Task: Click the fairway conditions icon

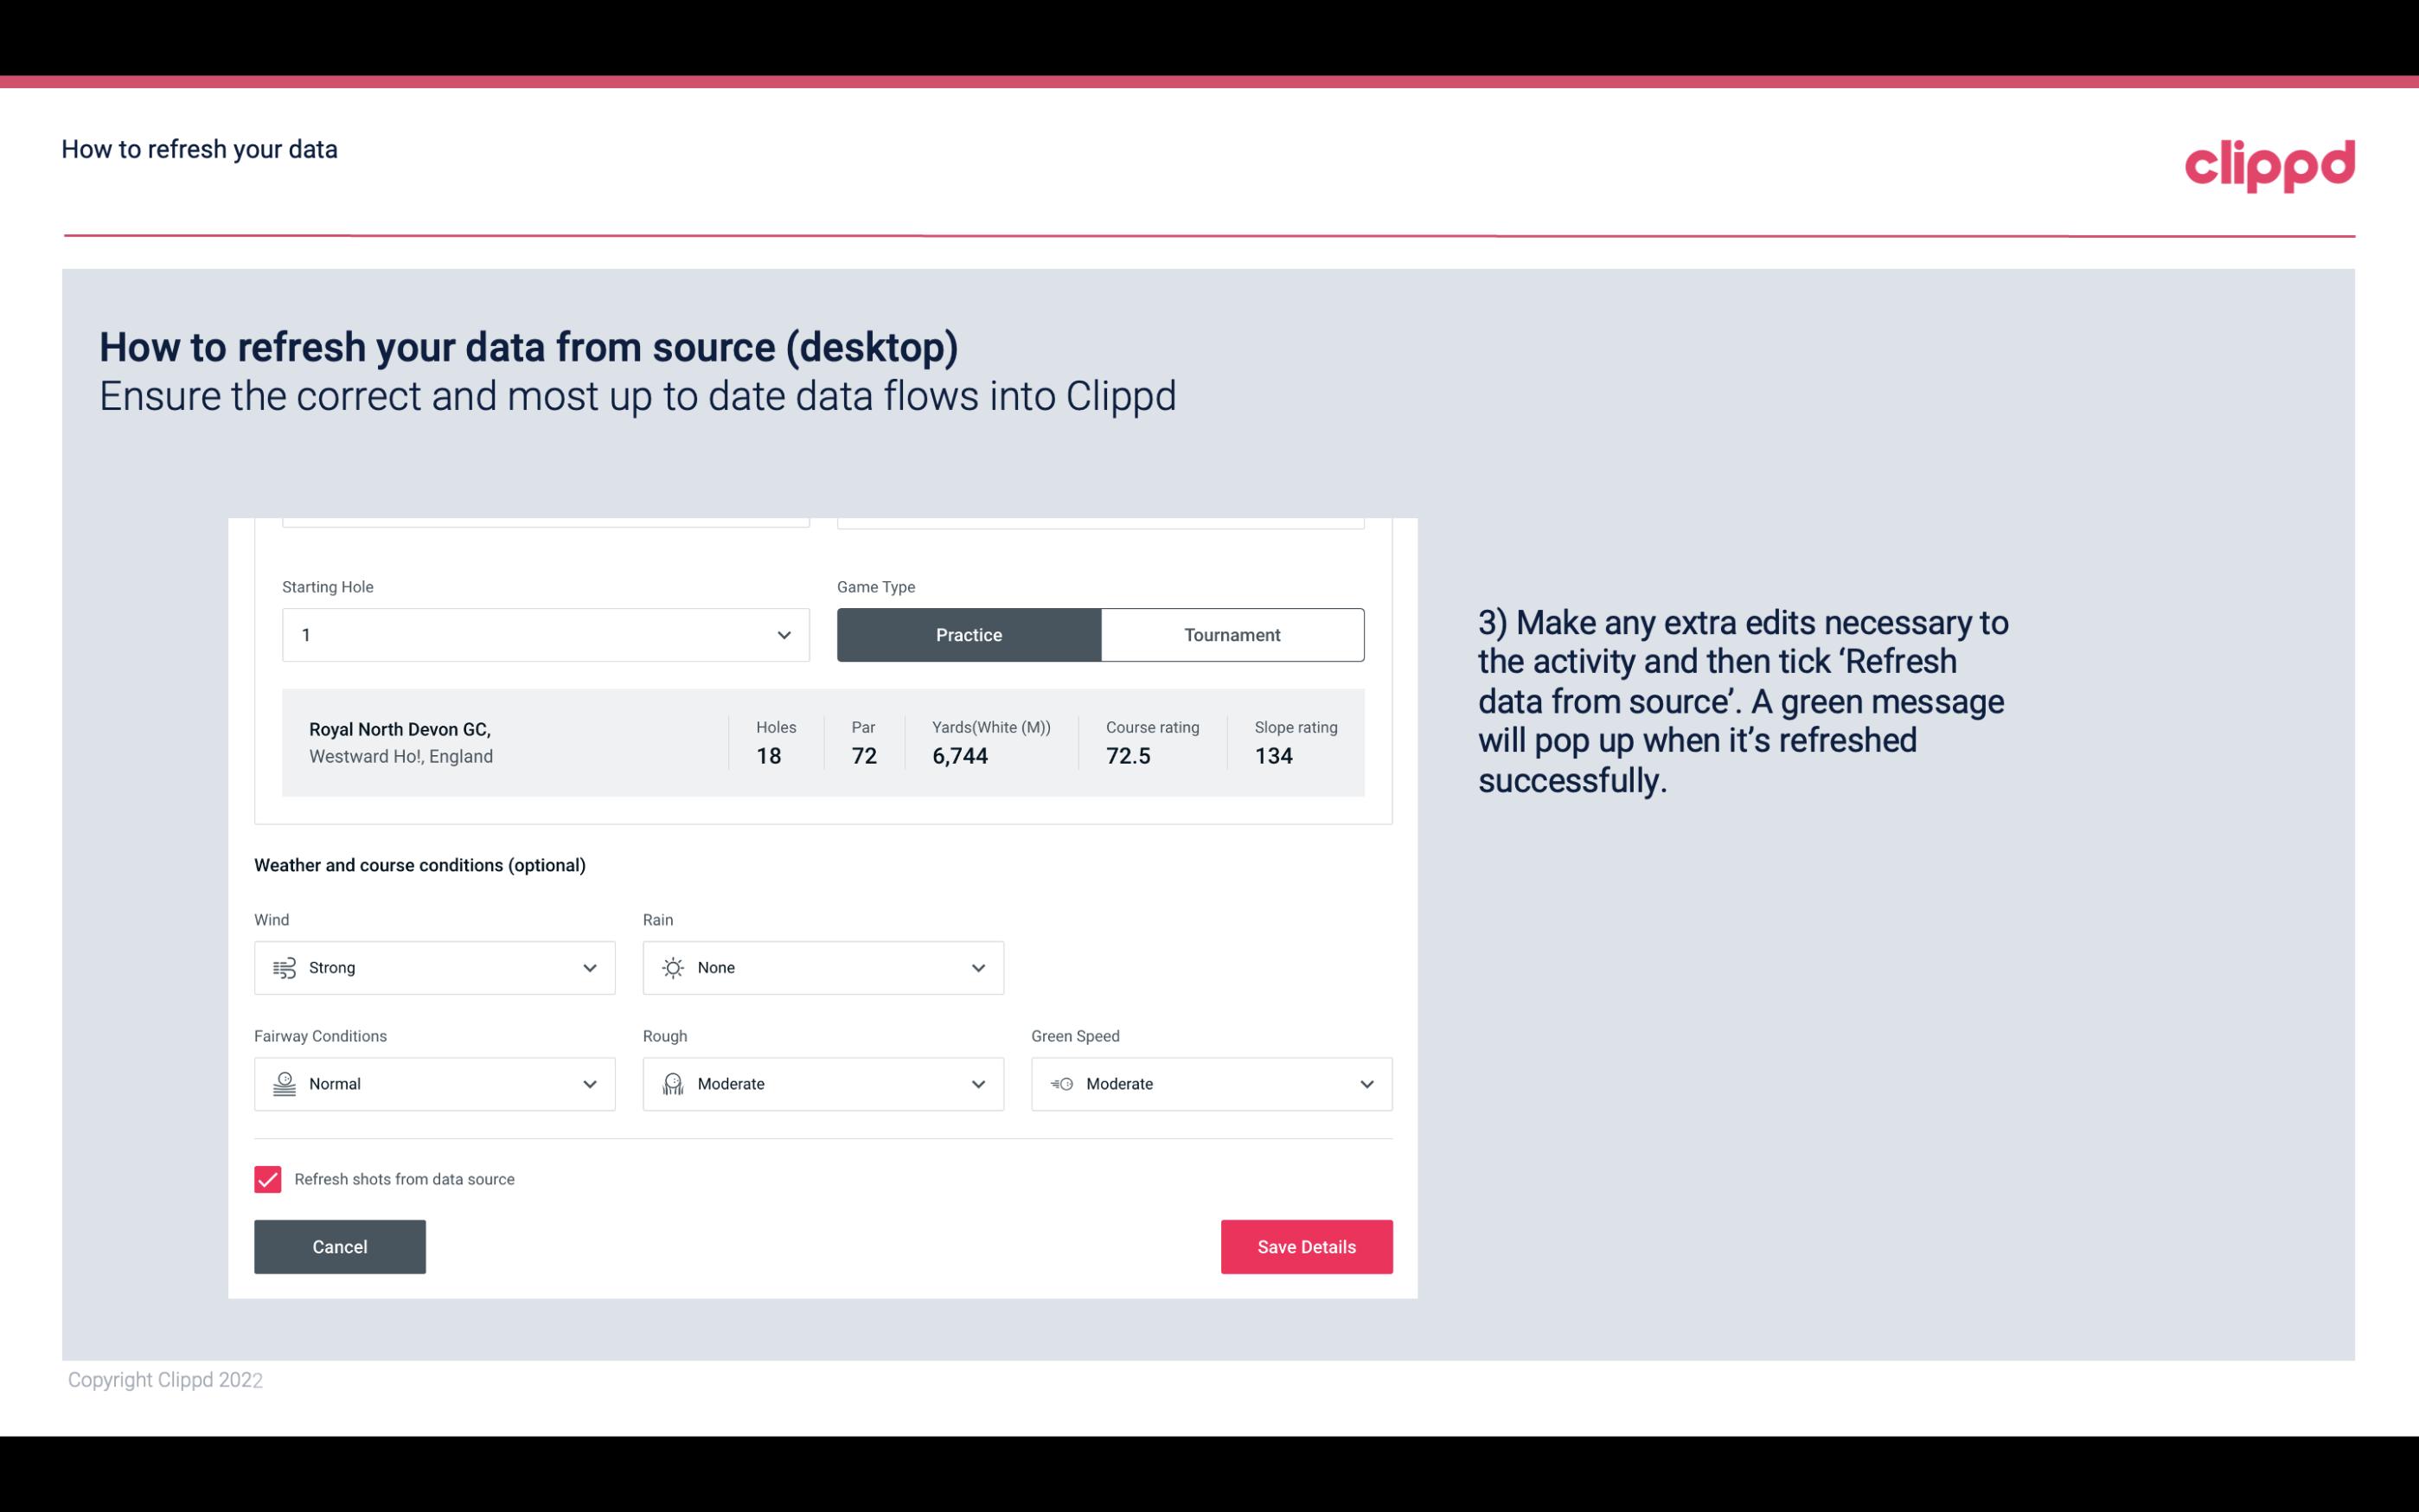Action: click(282, 1084)
